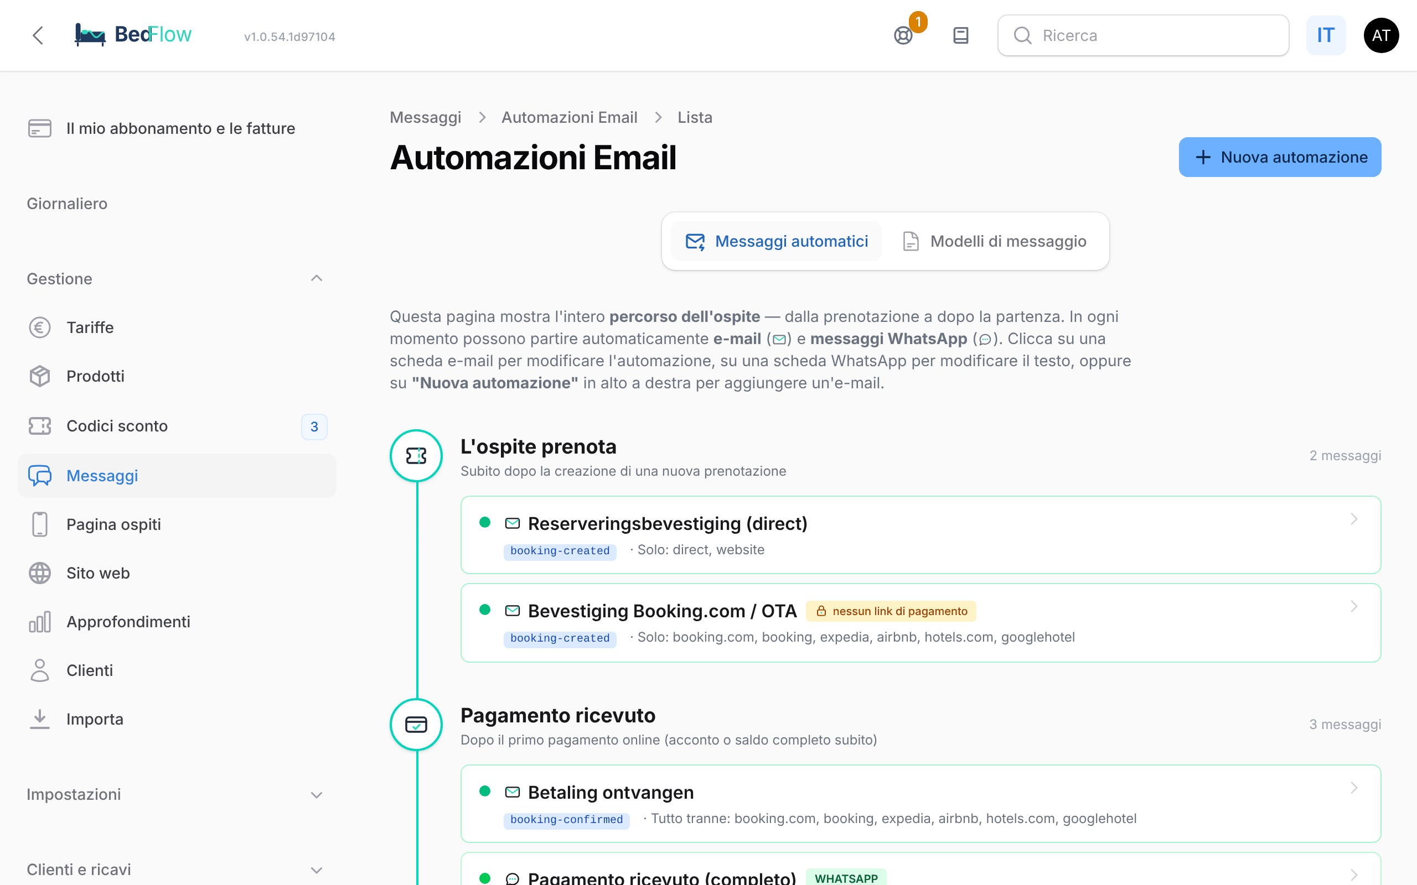This screenshot has height=885, width=1417.
Task: Click the WHATSAPP badge on Pagamento ricevuto
Action: (846, 877)
